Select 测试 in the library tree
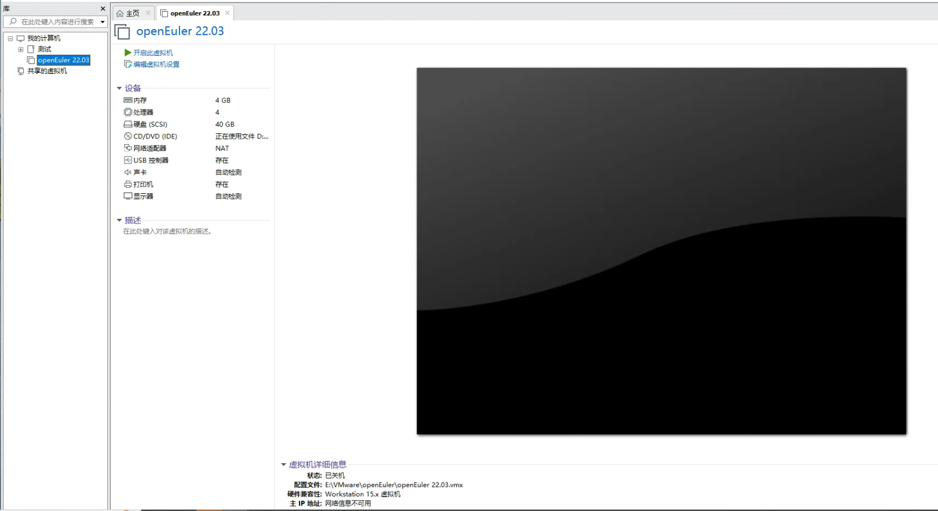Viewport: 938px width, 511px height. click(x=45, y=49)
